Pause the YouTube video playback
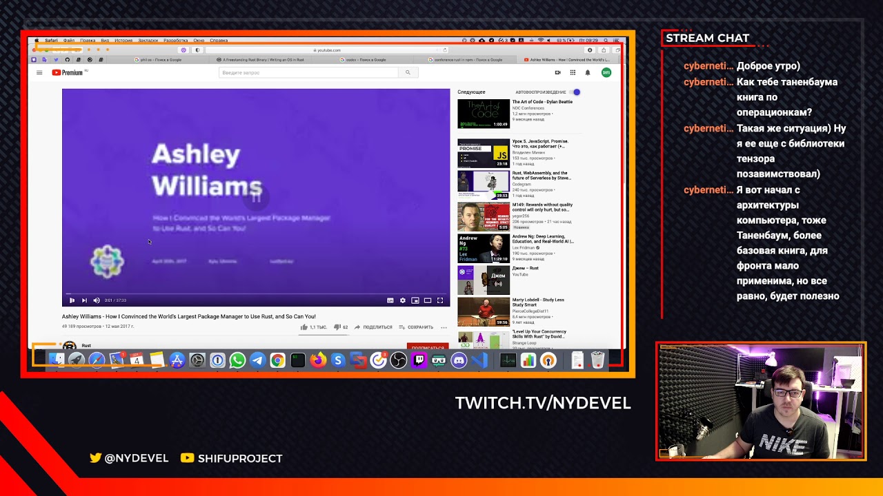Screen dimensions: 883x496 click(72, 300)
